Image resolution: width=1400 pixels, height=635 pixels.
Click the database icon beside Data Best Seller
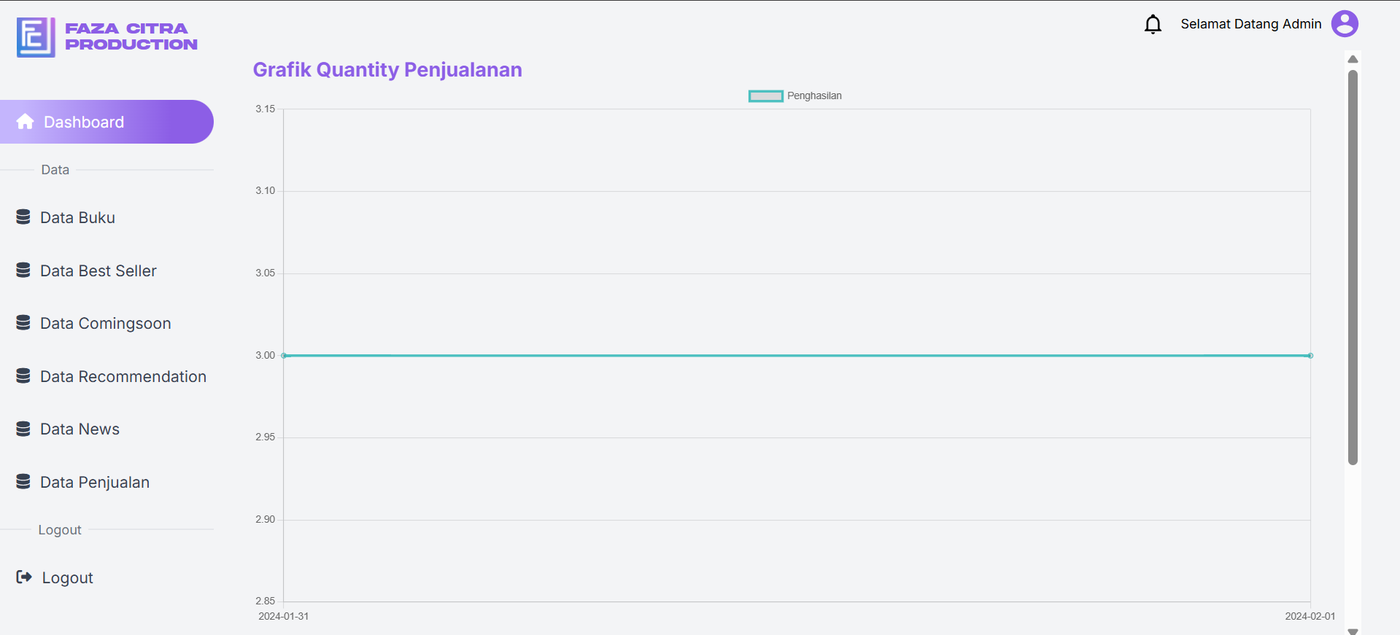click(x=23, y=270)
